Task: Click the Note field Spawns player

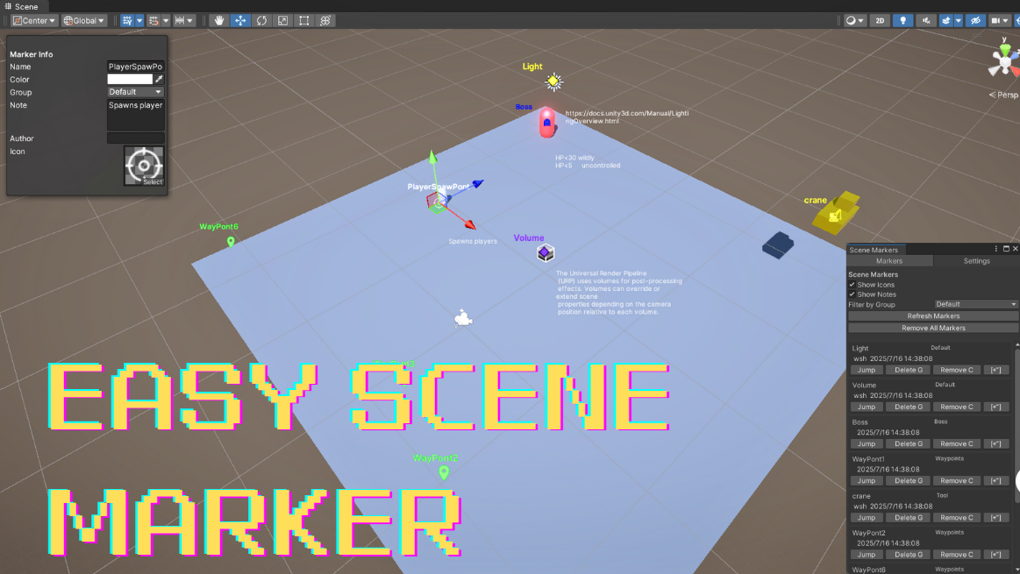Action: click(135, 115)
